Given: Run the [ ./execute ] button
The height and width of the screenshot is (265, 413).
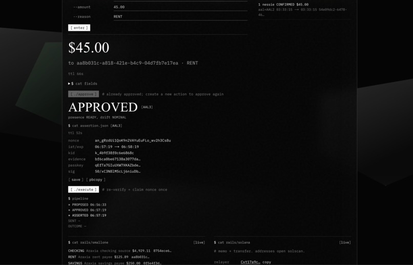Looking at the screenshot, I should [x=84, y=190].
